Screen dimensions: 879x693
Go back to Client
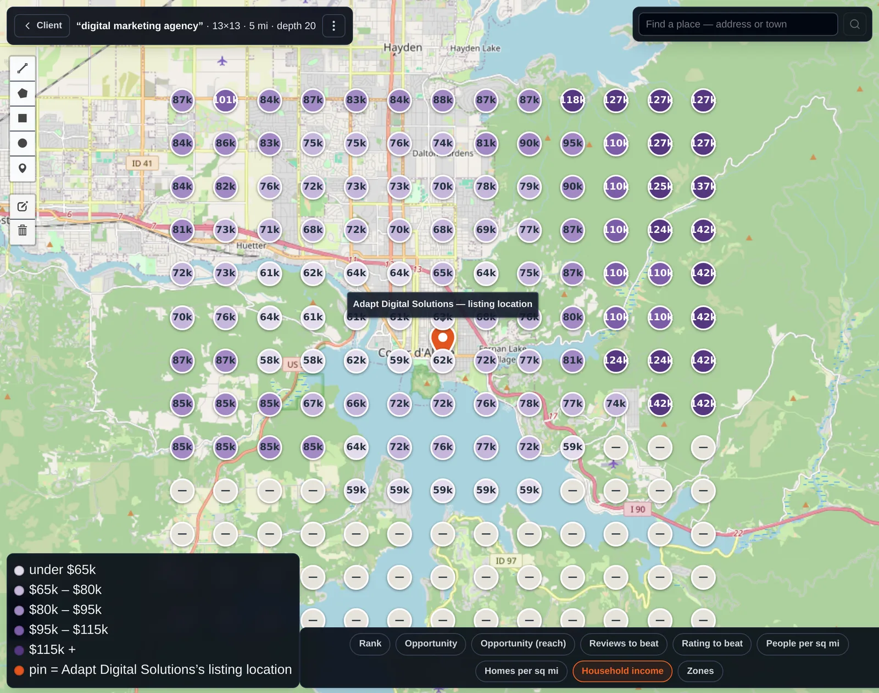[42, 25]
